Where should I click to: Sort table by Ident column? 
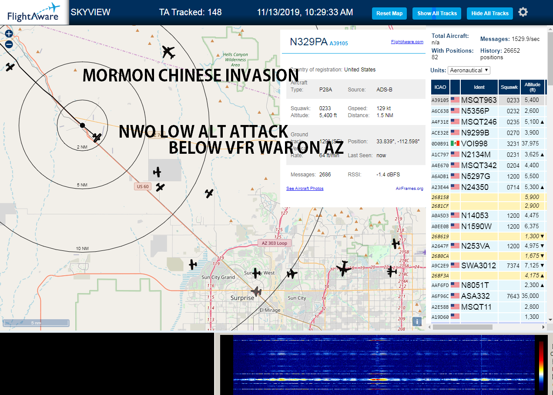479,87
